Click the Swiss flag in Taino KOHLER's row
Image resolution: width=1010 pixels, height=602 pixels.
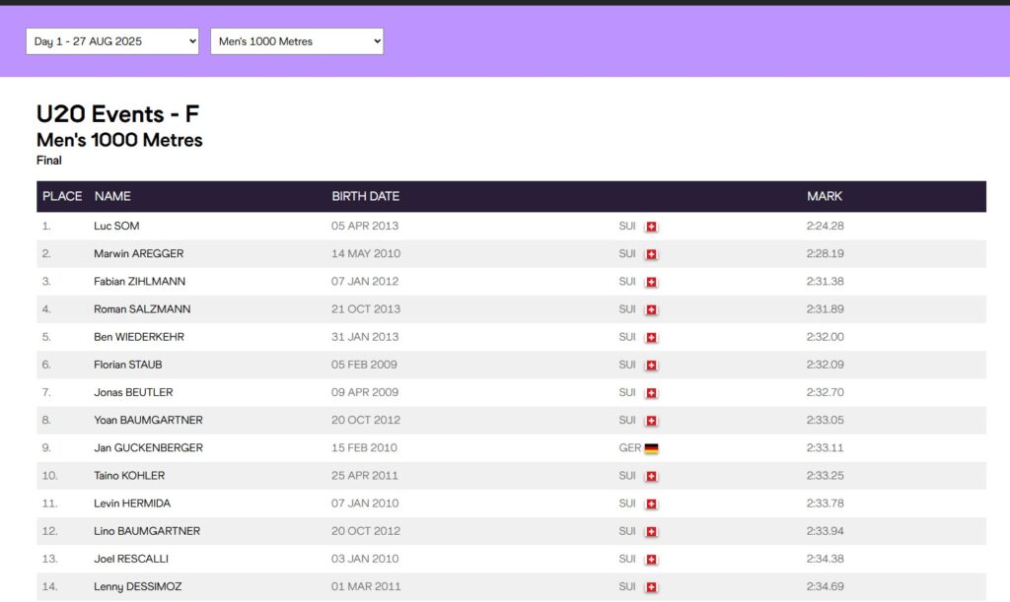(x=651, y=476)
